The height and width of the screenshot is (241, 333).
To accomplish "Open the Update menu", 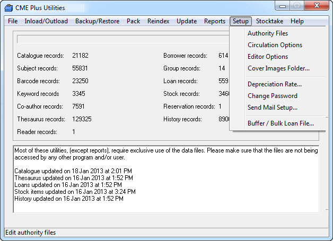I will 187,21.
